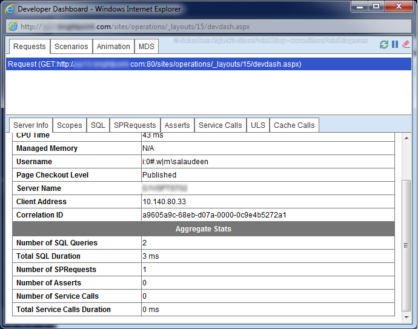The height and width of the screenshot is (329, 418).
Task: Click the Client Address value 10.140.80.33
Action: [x=164, y=202]
